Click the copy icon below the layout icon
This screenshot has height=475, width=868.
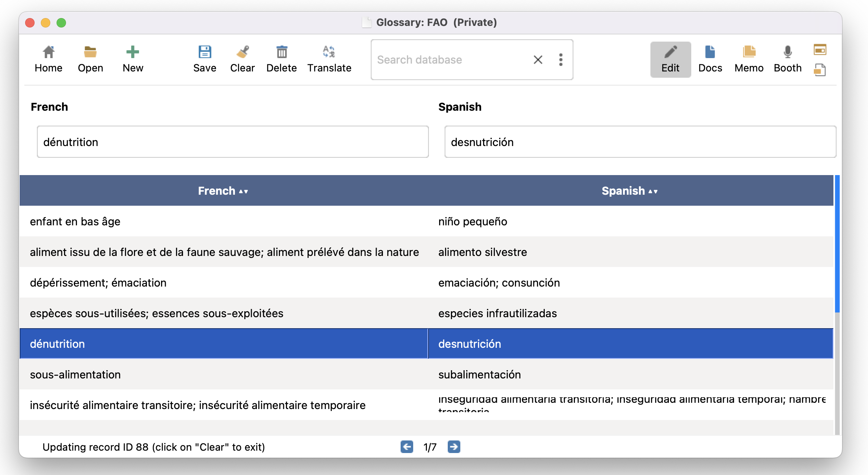(820, 70)
